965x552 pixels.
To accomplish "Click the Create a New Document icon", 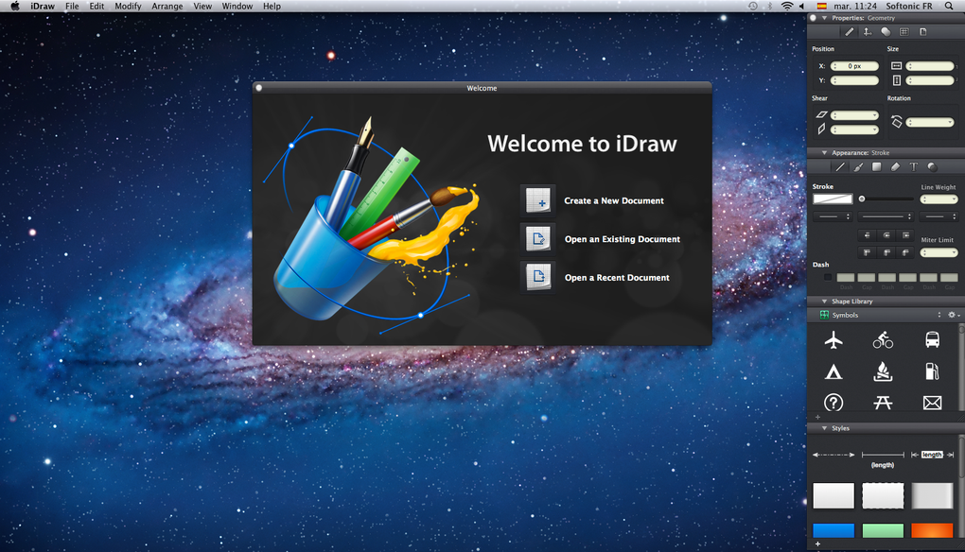I will pos(538,200).
